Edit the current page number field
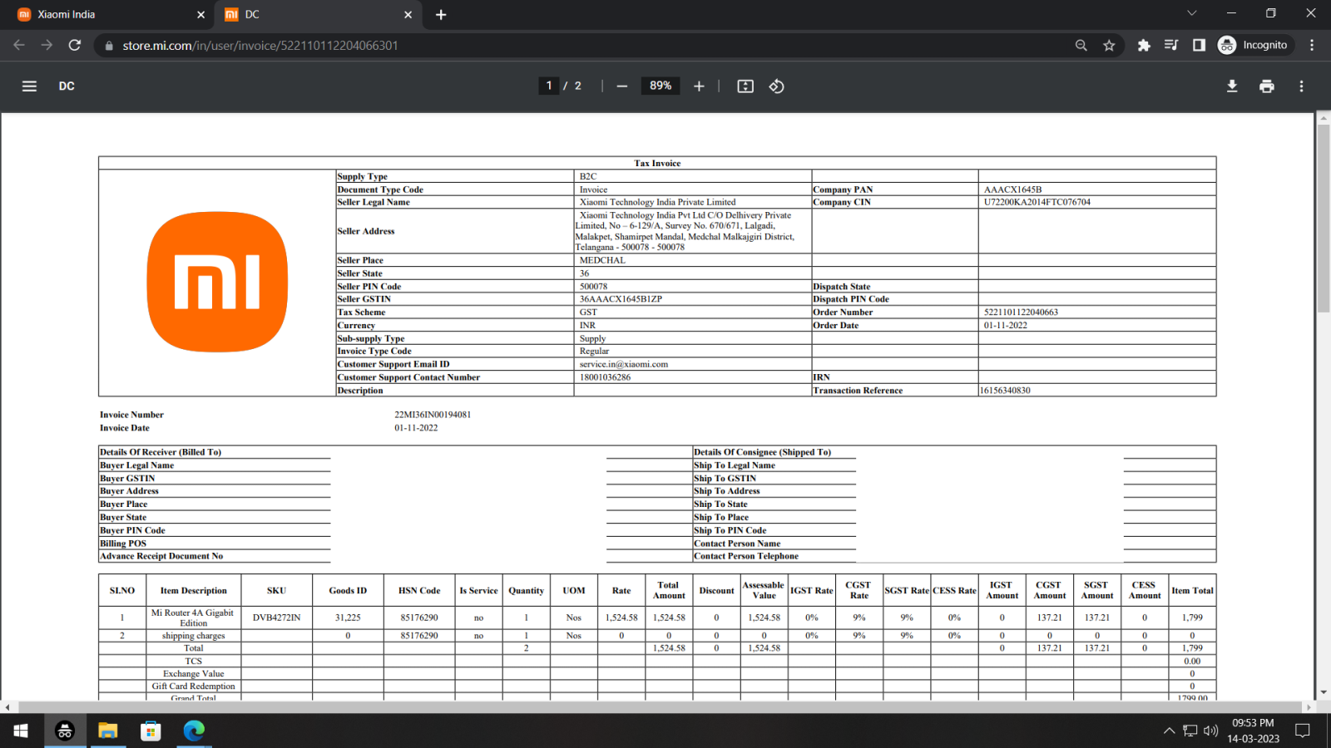This screenshot has height=748, width=1331. pyautogui.click(x=549, y=86)
